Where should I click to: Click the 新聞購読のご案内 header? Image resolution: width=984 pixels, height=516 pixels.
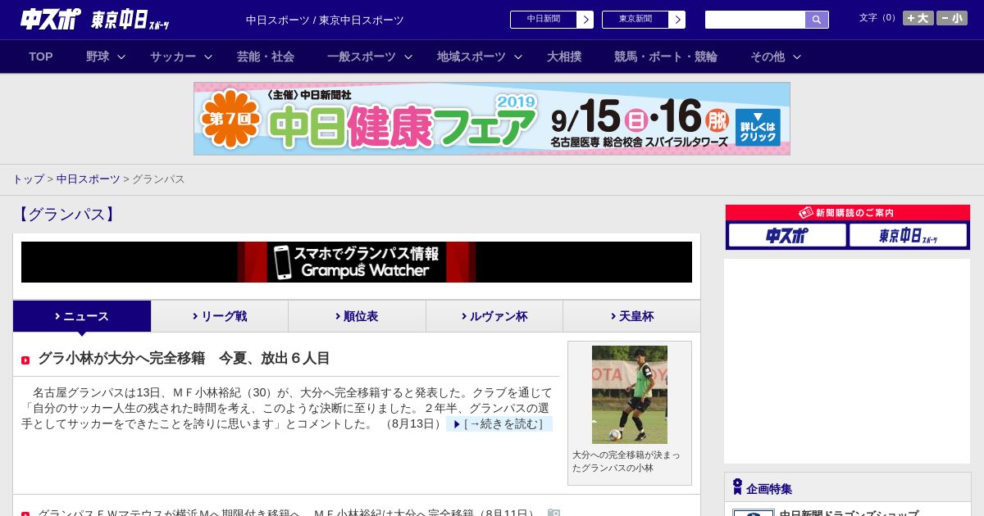(x=848, y=212)
